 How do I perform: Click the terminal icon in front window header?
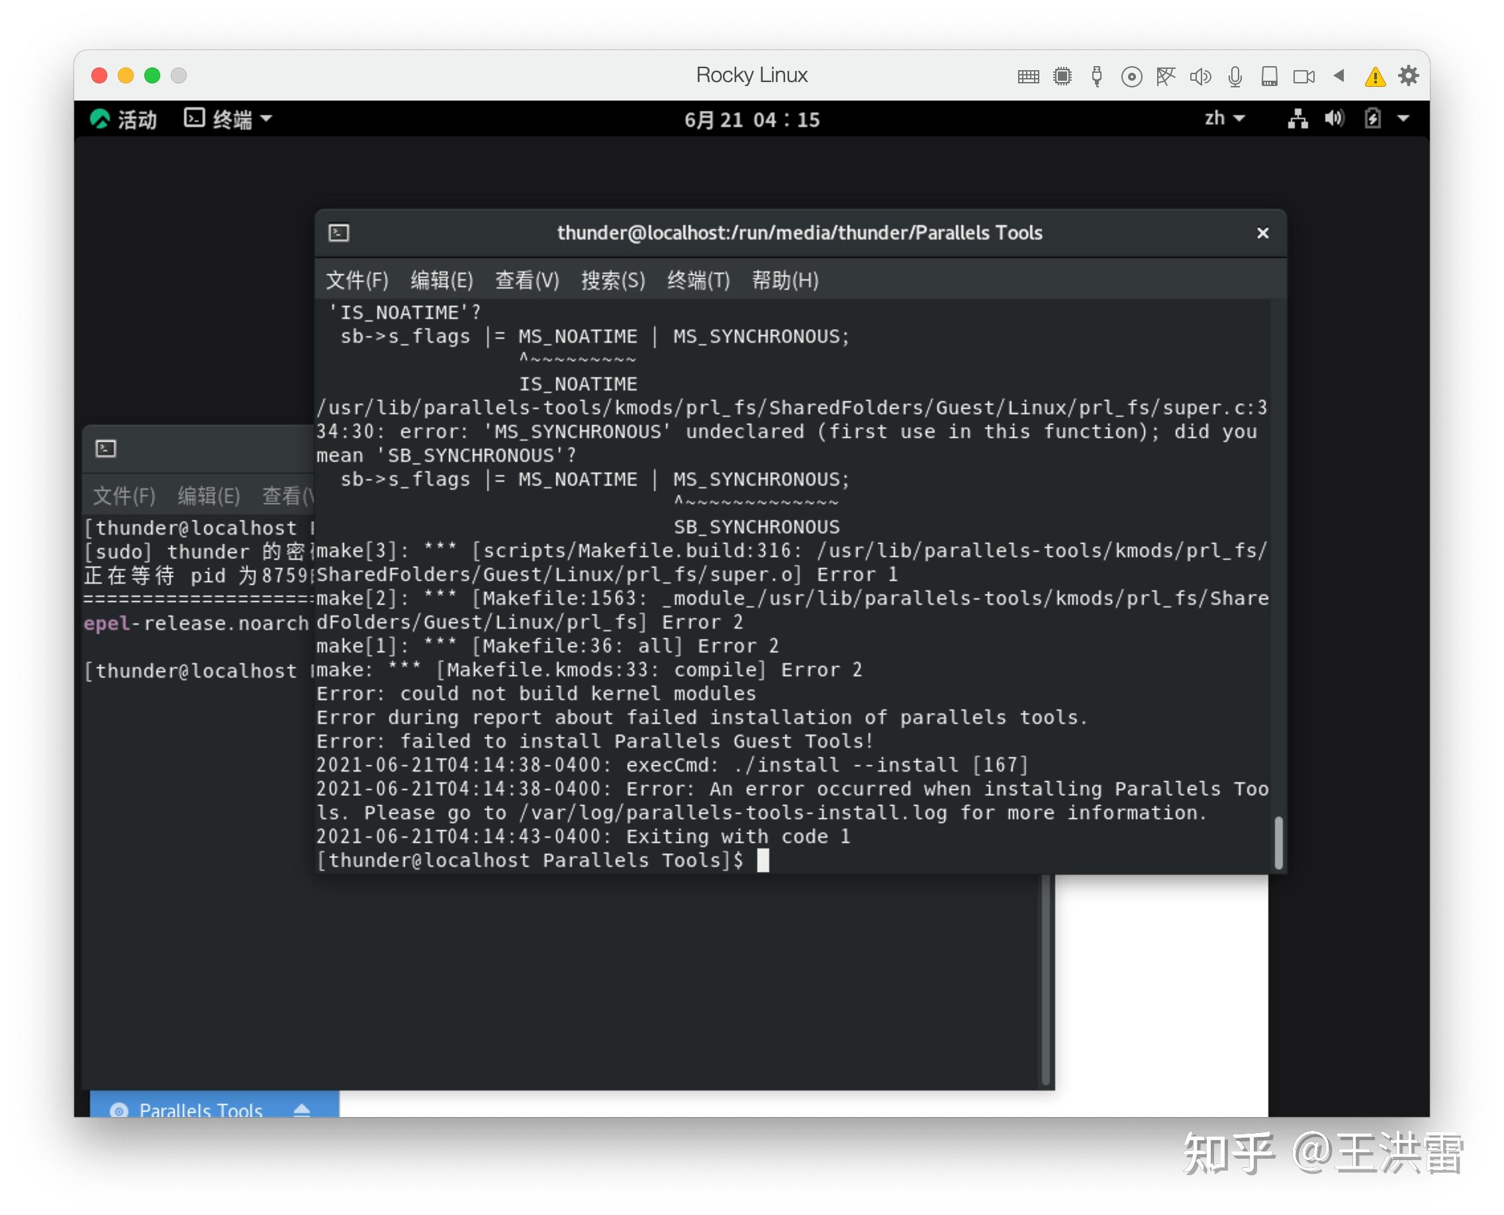pyautogui.click(x=339, y=232)
